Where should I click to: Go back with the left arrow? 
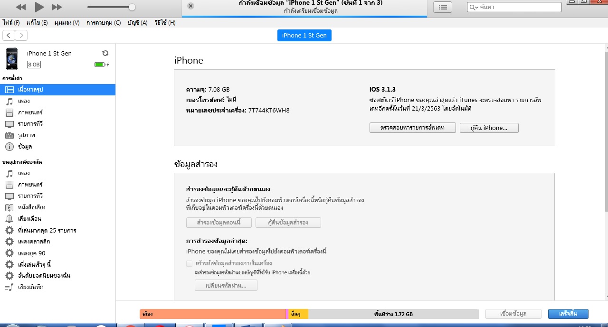click(x=9, y=35)
